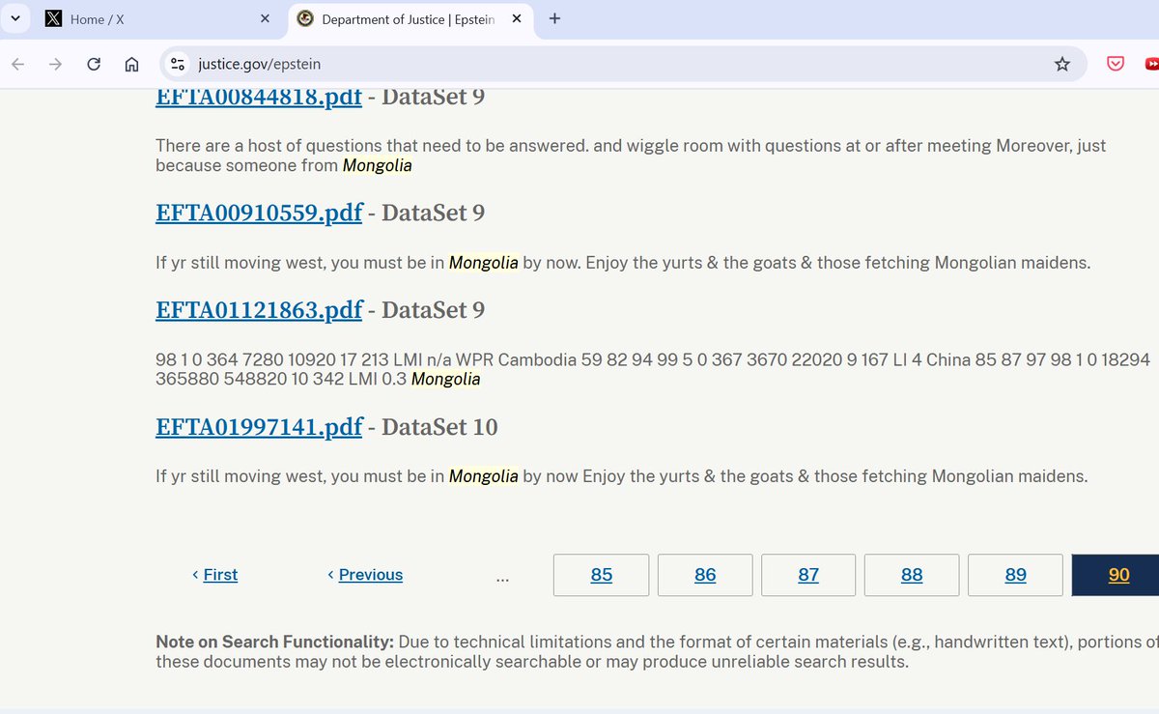Screen dimensions: 1159x714
Task: Jump to results page 87
Action: [x=808, y=575]
